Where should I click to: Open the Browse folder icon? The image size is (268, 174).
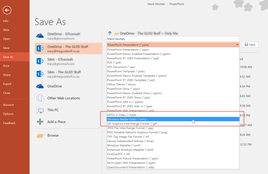click(x=40, y=135)
